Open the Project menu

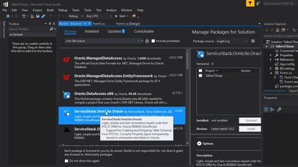(x=37, y=10)
